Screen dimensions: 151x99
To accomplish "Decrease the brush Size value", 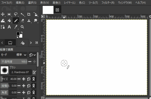I will click(19, 79).
